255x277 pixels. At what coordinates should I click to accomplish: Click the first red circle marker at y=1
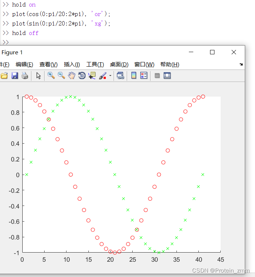27,97
